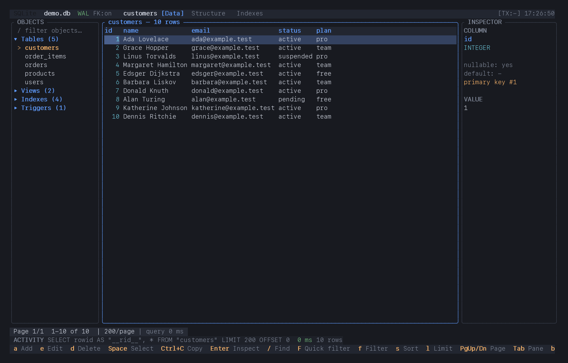Screen dimensions: 568x363
Task: Click the email column header
Action: (201, 31)
